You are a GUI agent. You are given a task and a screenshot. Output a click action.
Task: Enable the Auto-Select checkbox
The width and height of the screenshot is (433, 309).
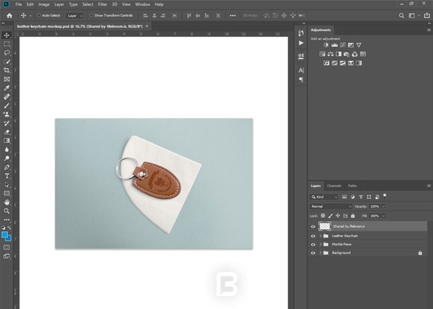tap(39, 15)
